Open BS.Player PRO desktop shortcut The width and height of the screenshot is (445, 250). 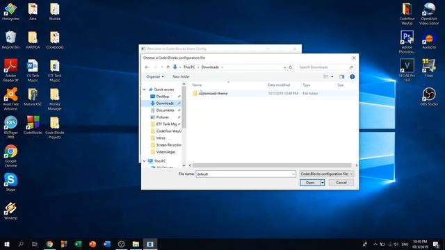pos(10,127)
